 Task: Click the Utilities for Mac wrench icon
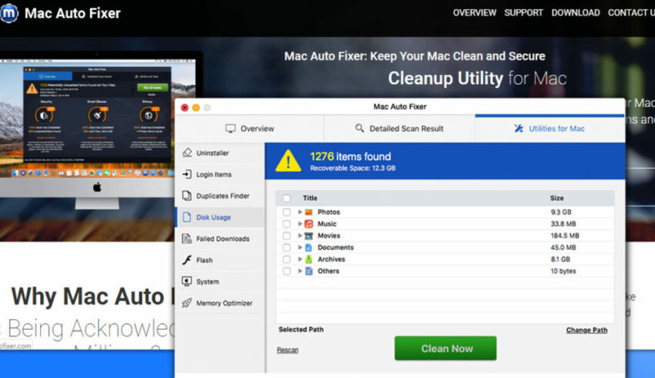tap(519, 129)
